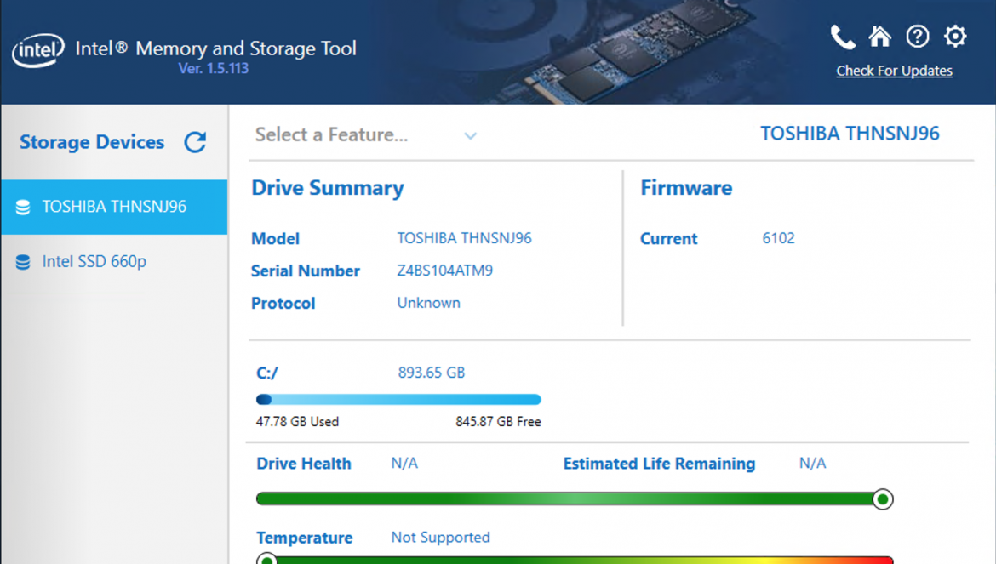
Task: Click the Drive Health label
Action: [304, 464]
